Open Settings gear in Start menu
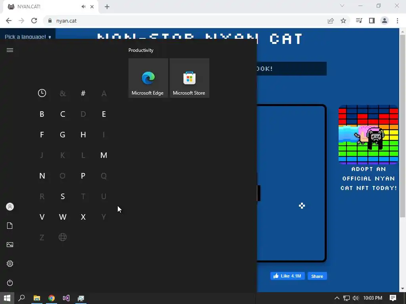406x304 pixels. [x=10, y=264]
